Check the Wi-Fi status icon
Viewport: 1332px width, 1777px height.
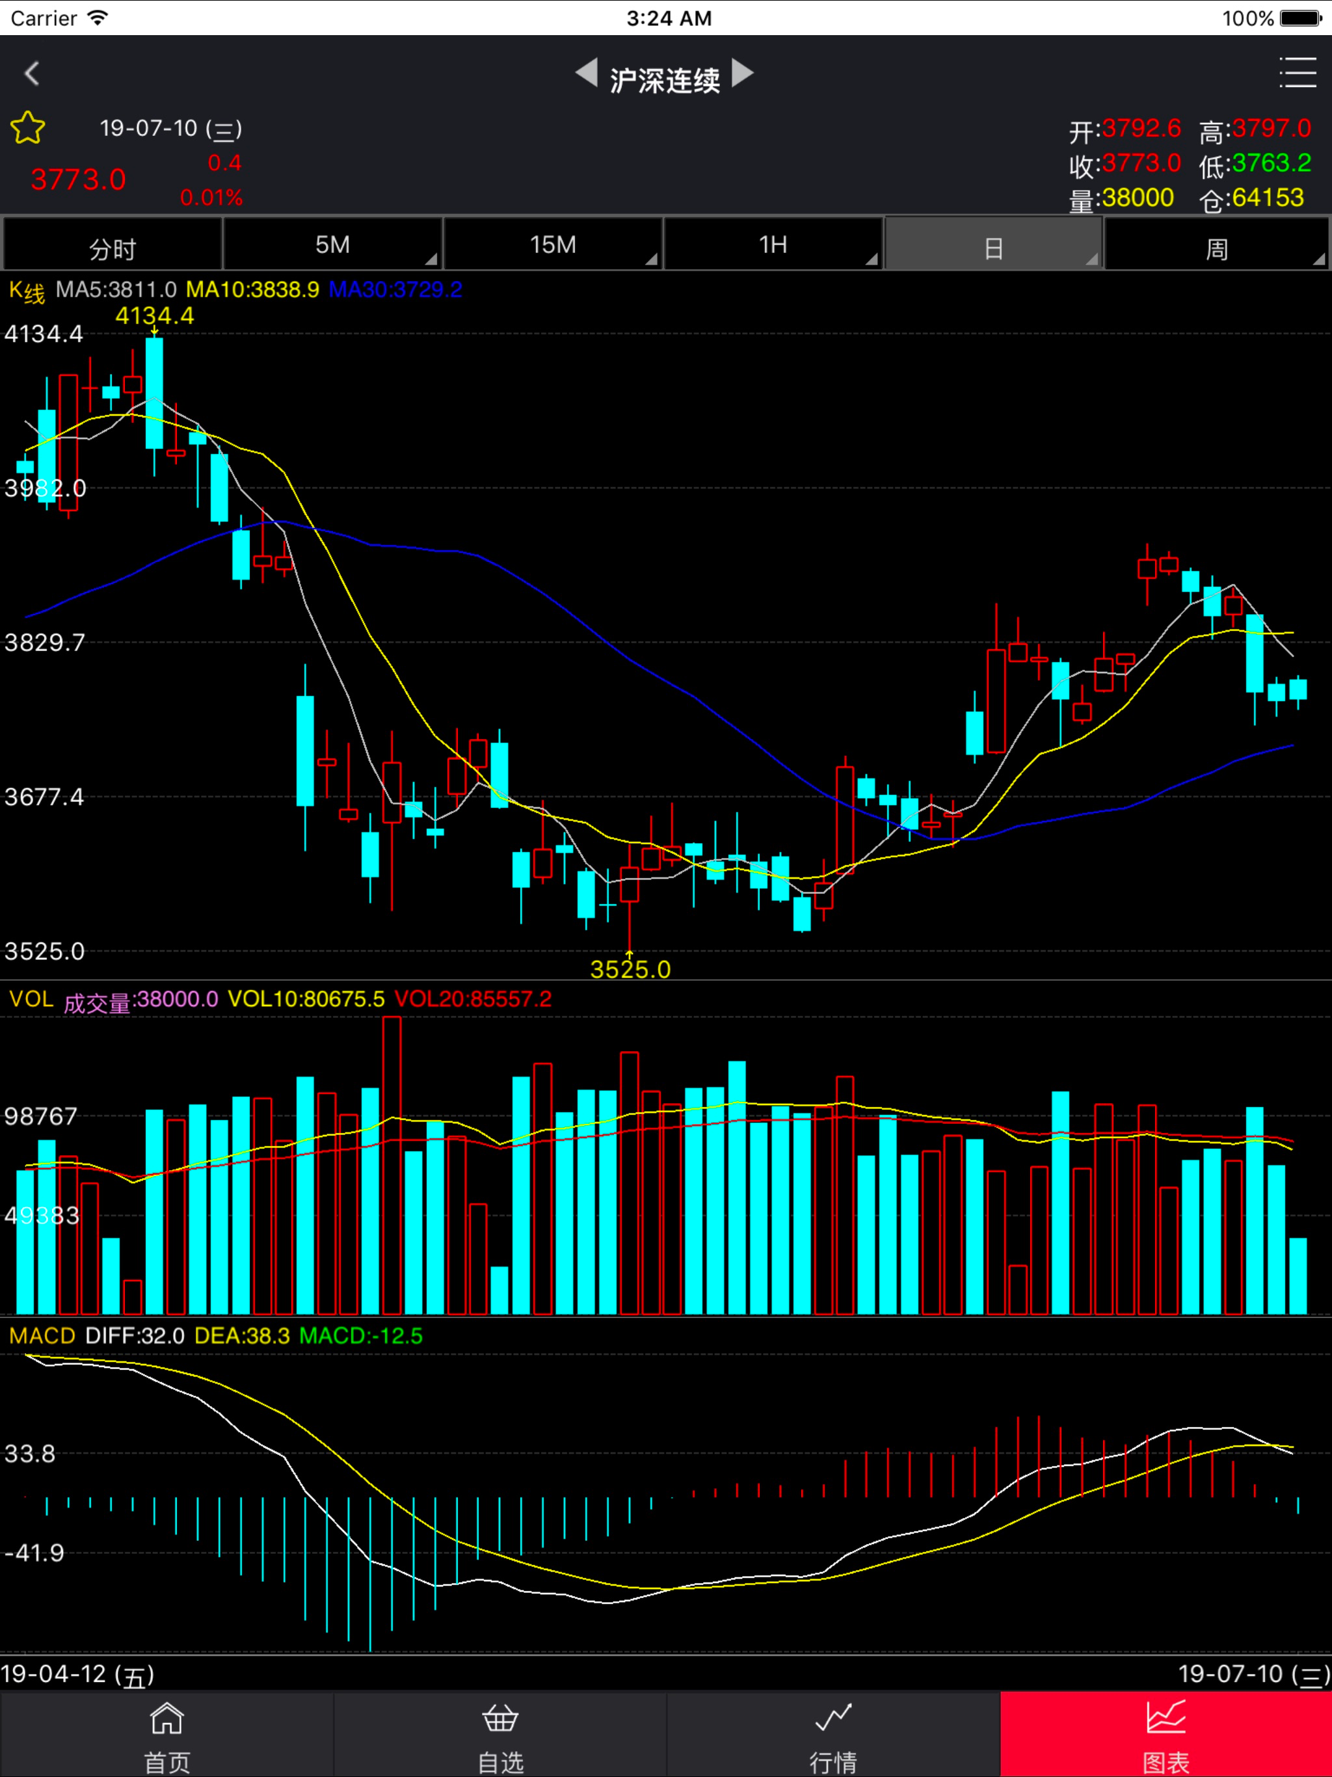(97, 18)
